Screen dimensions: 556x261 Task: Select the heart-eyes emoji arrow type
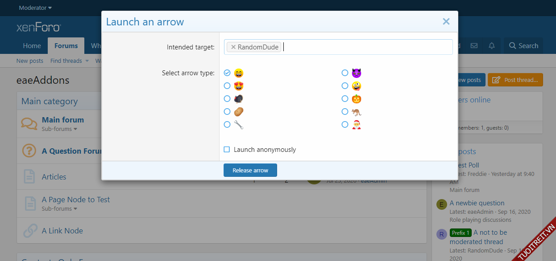click(x=227, y=86)
